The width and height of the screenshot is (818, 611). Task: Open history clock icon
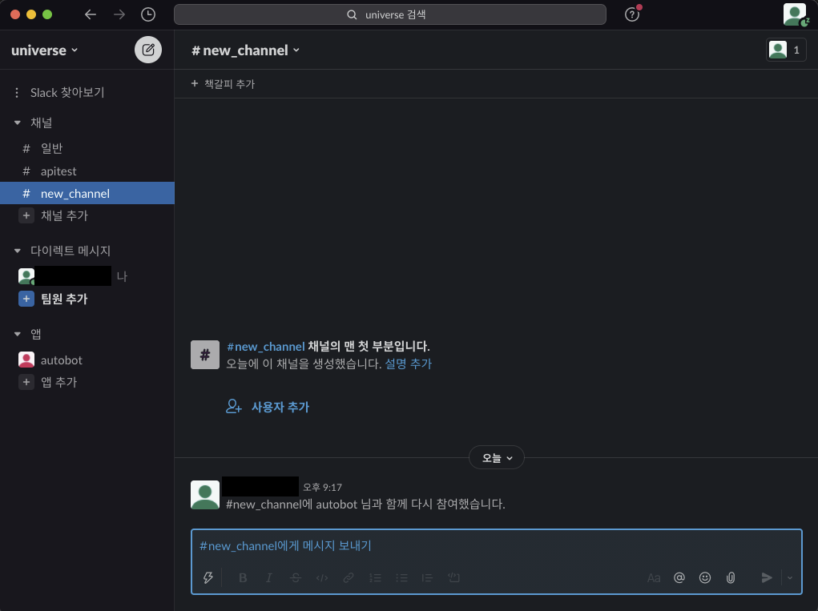click(x=148, y=14)
